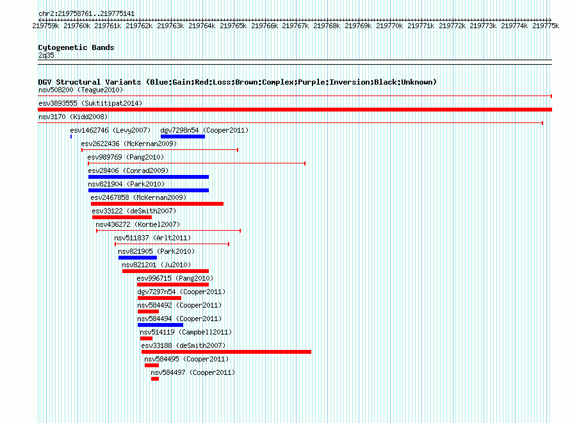Click the 219764k ruler tick label
Screen dimensions: 570x423
coord(202,26)
